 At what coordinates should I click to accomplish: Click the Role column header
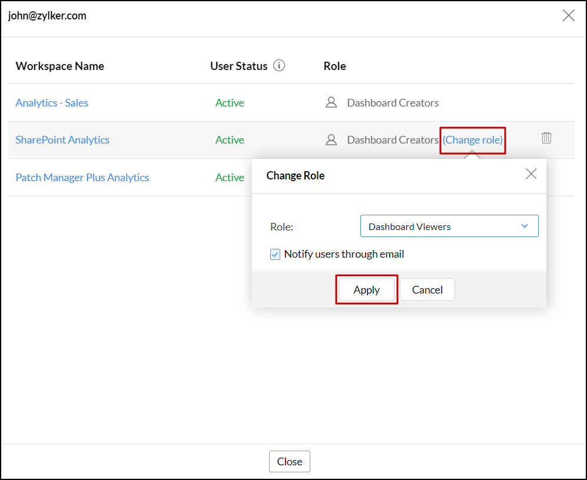coord(334,66)
